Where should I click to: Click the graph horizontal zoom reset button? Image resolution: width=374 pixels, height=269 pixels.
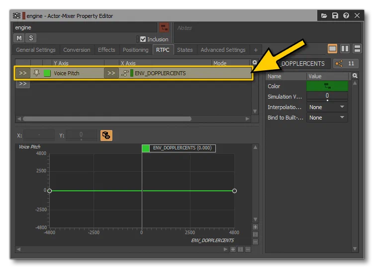pos(240,250)
